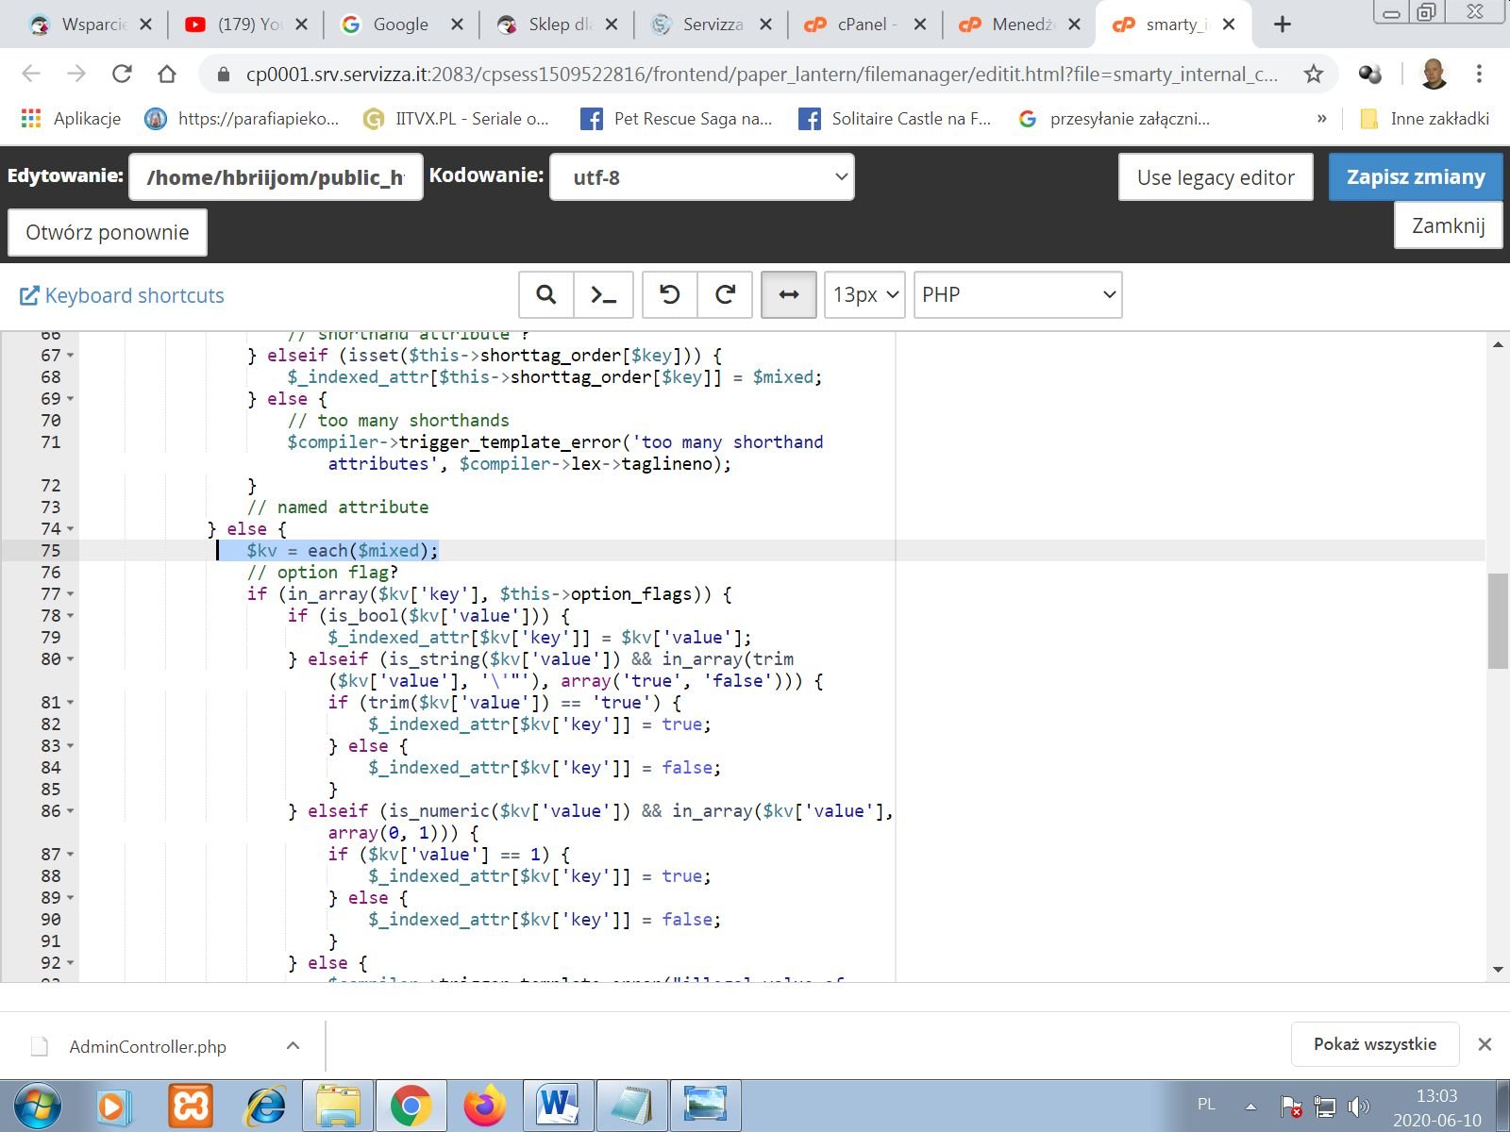Collapse the fold marker at line 77
Screen dimensions: 1510x1132
tap(71, 595)
